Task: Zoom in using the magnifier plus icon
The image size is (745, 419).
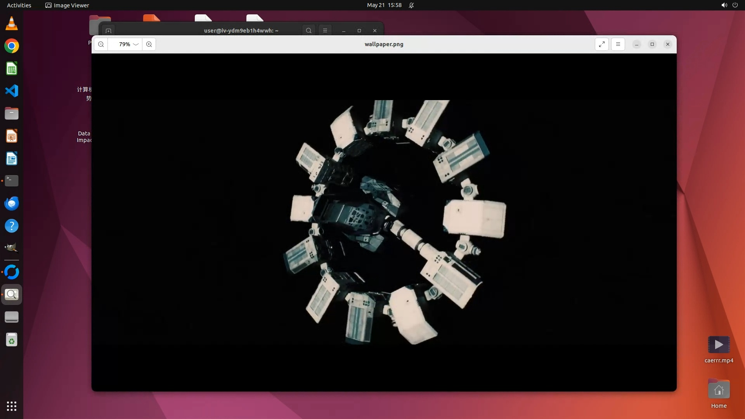Action: pos(149,44)
